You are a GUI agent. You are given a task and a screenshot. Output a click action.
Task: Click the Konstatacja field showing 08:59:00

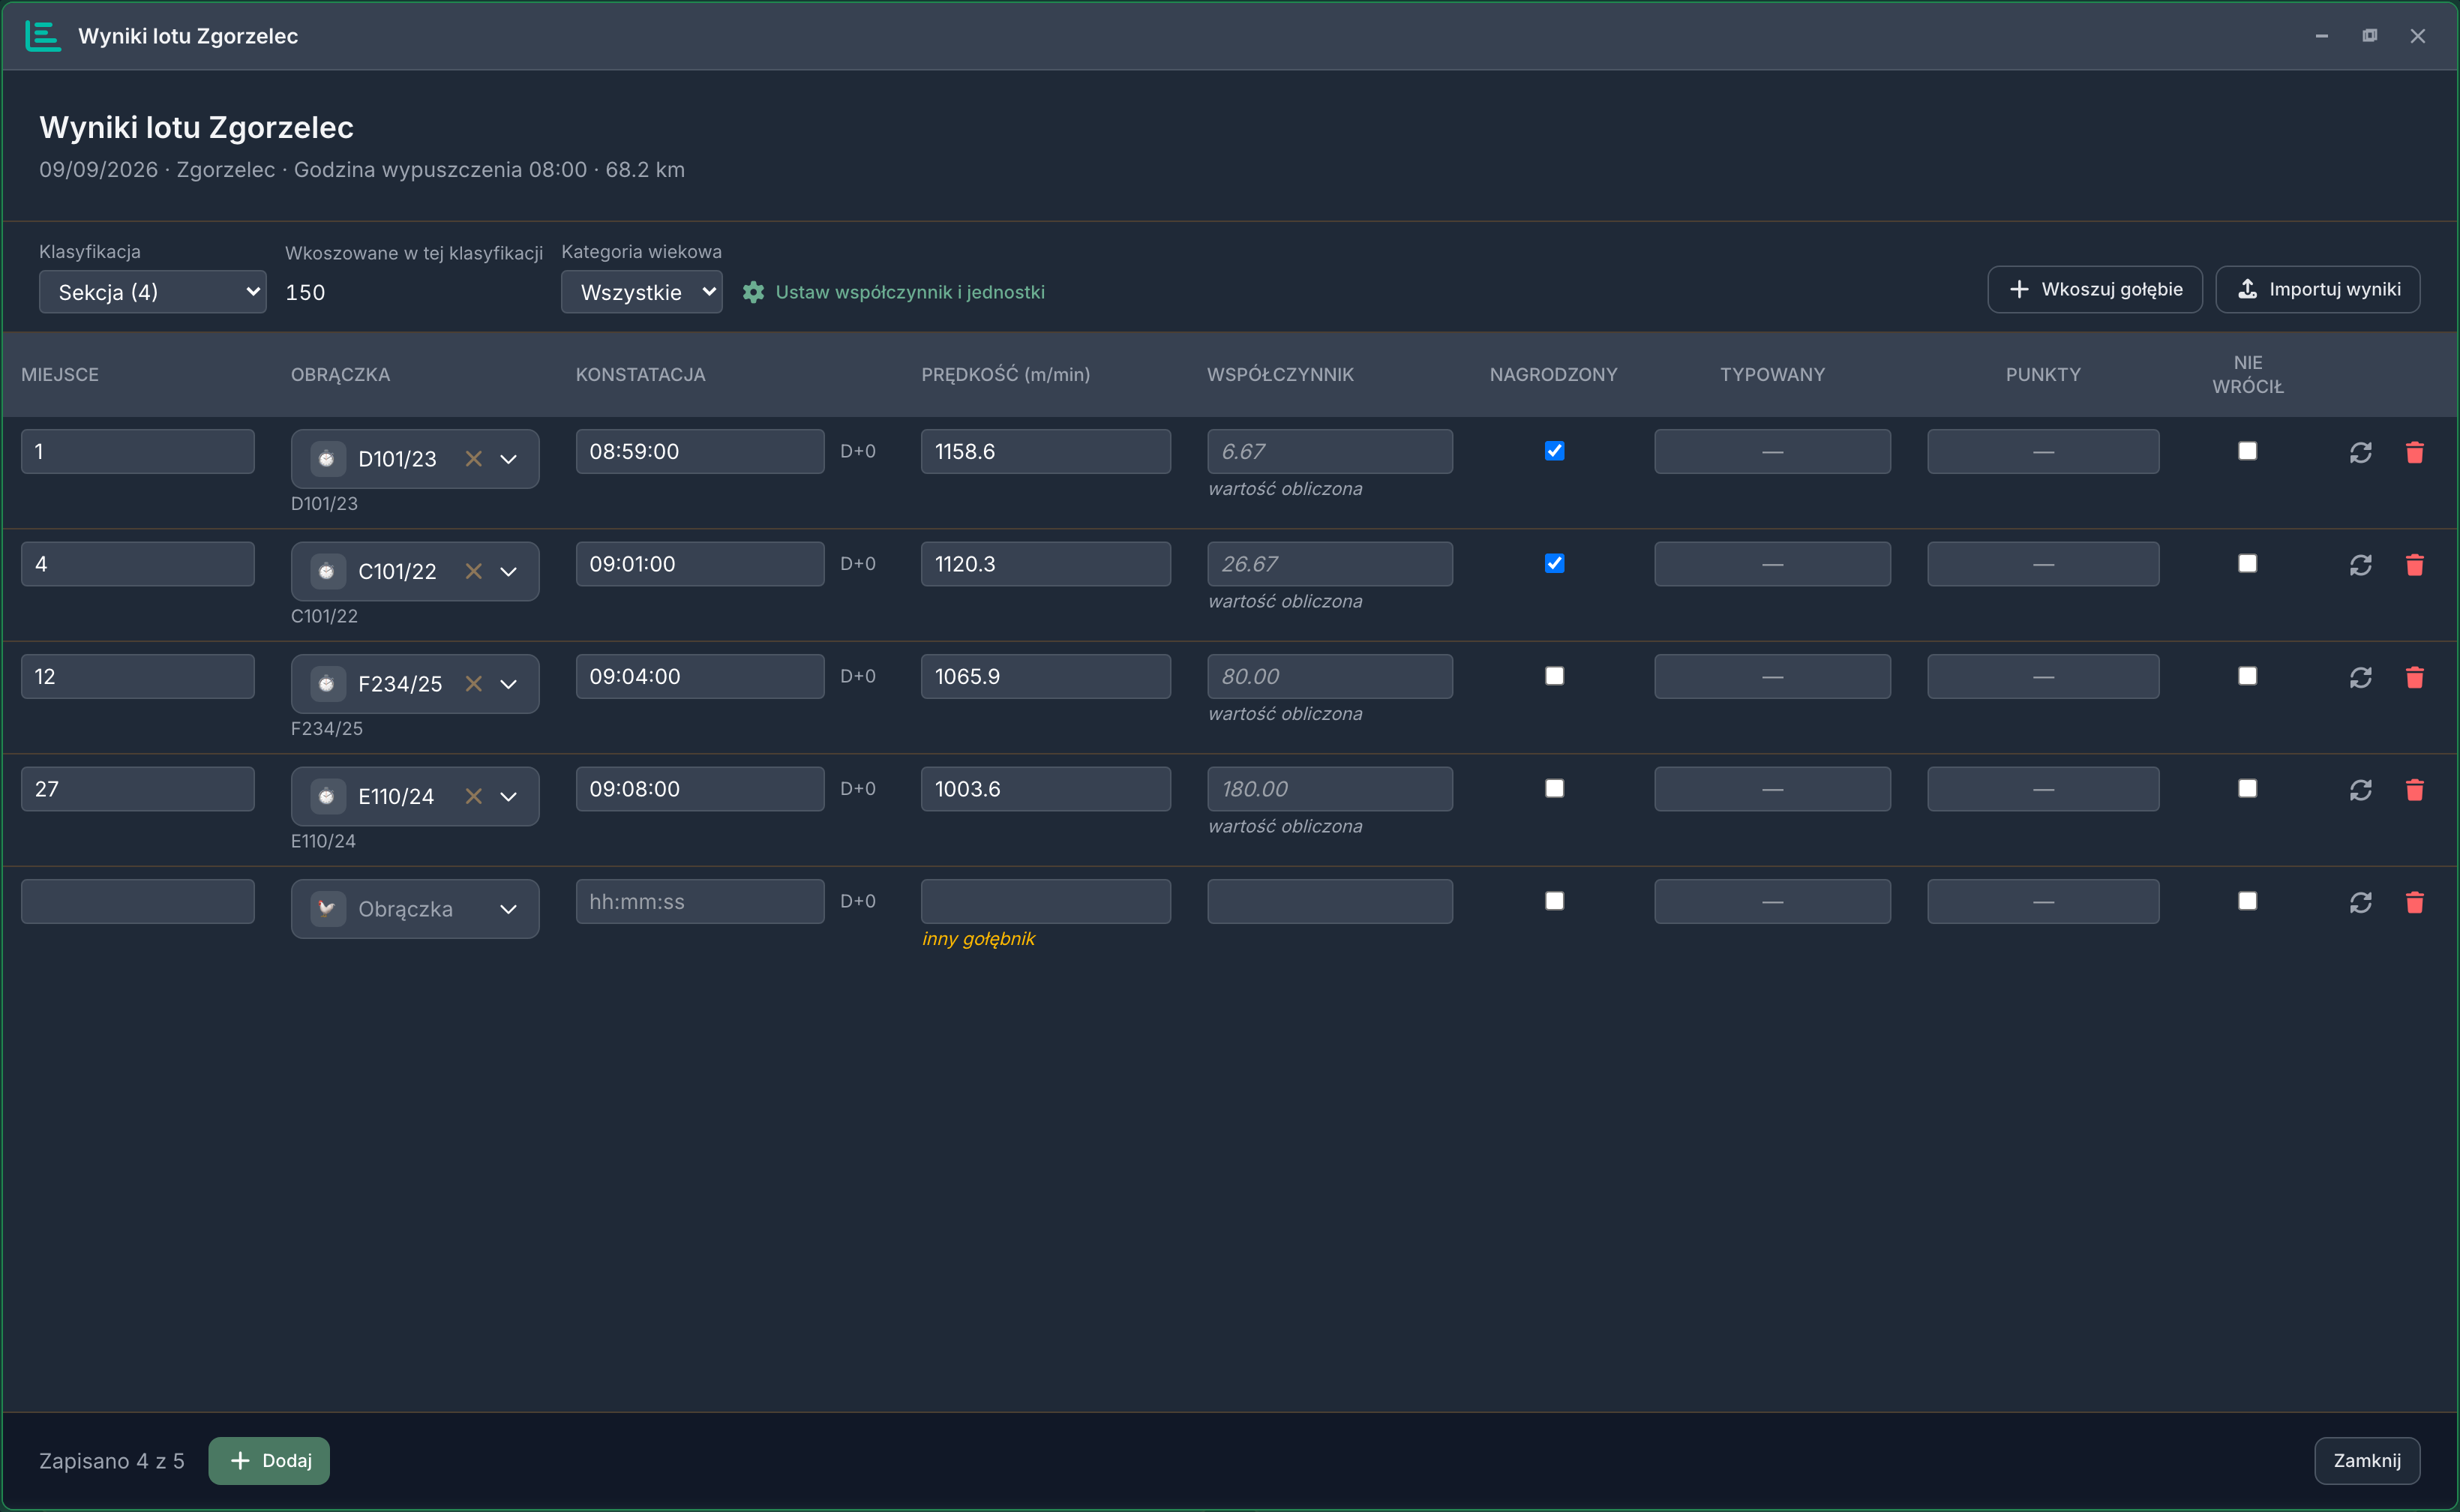point(700,451)
